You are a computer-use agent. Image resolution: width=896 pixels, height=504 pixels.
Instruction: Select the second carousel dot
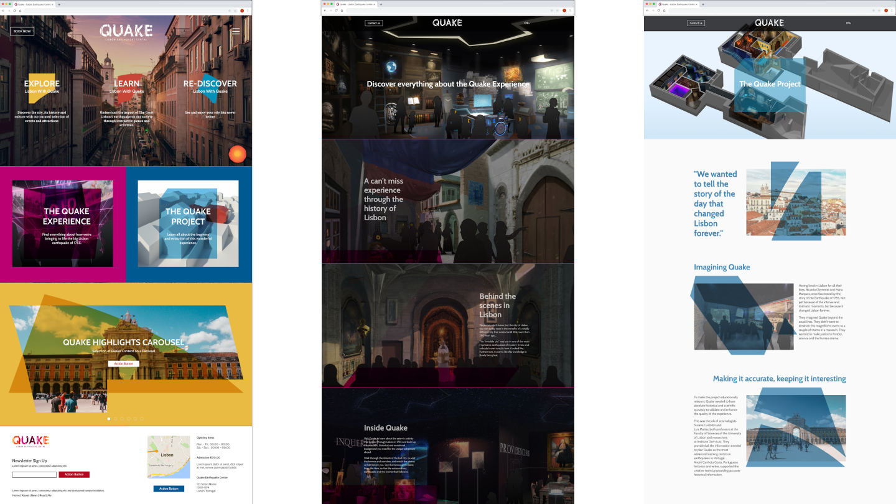(115, 419)
